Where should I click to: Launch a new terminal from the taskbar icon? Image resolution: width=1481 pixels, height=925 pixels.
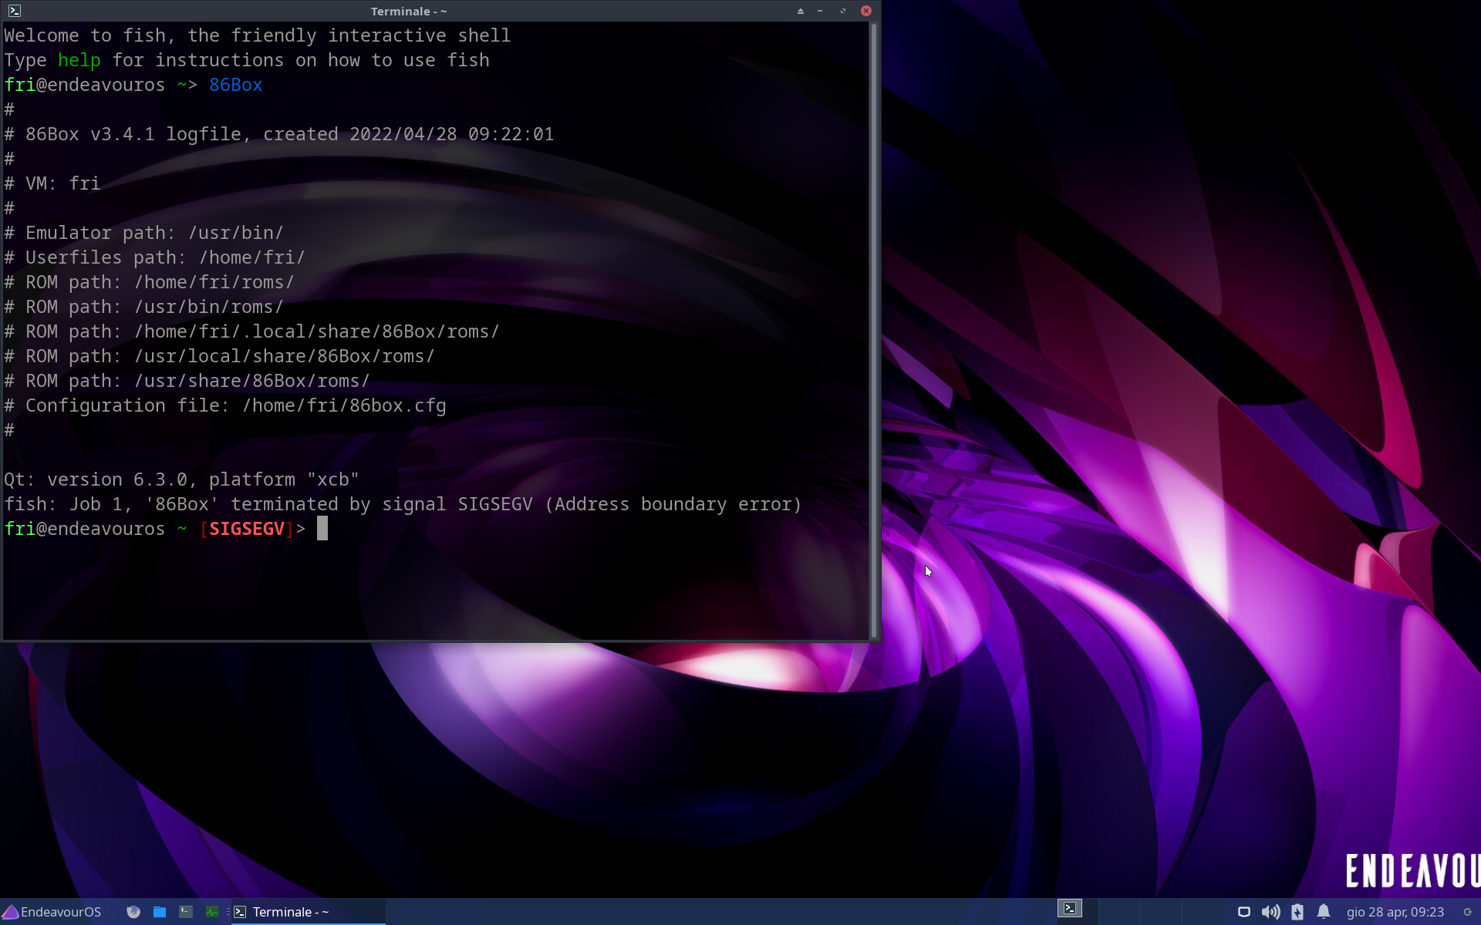coord(185,912)
